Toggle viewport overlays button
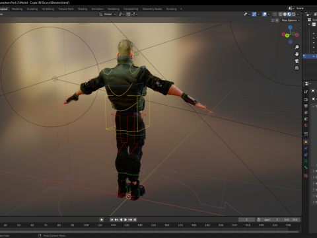 pyautogui.click(x=264, y=14)
